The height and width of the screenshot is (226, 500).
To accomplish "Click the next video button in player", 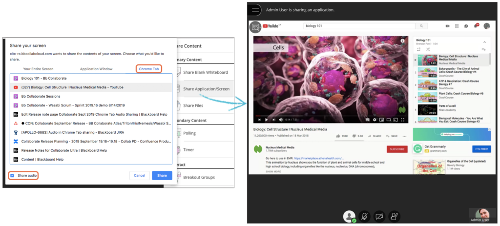I will click(273, 120).
